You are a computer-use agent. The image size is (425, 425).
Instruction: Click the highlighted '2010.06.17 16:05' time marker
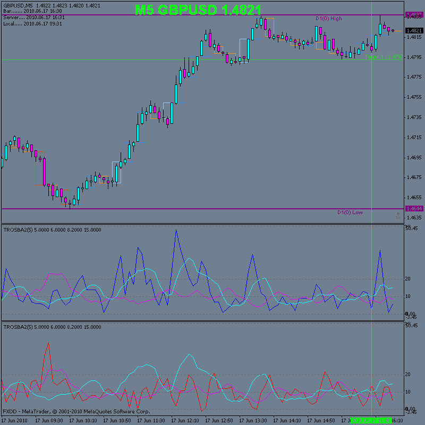371,420
